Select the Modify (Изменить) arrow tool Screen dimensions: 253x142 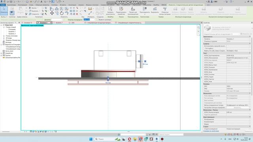tap(4, 11)
